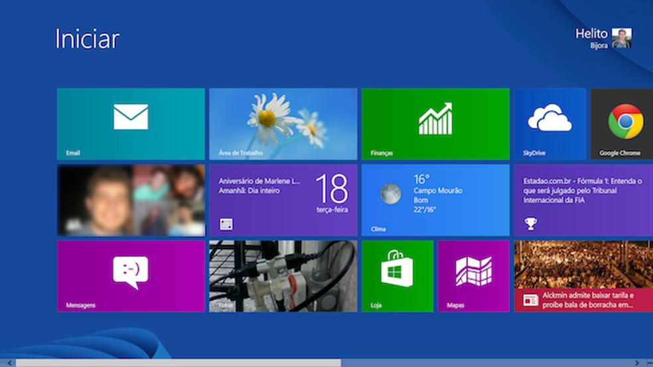Open the calendar tile showing 18 terça-feira

[x=283, y=200]
